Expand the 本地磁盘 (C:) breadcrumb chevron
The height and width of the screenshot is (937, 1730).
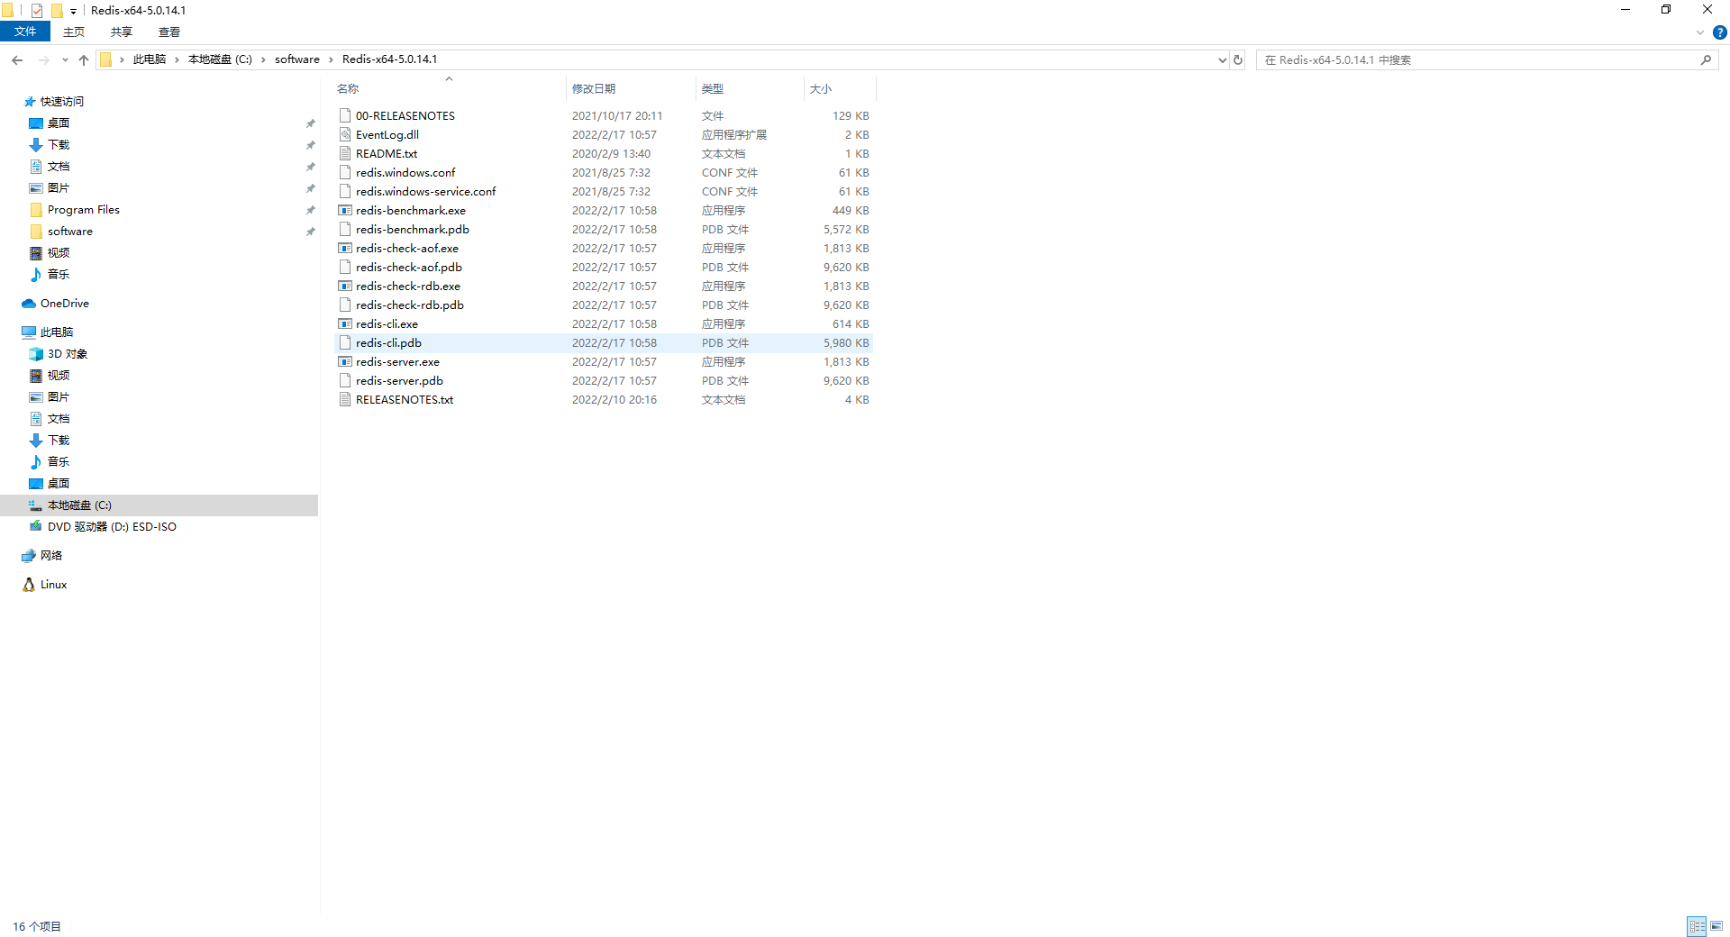[x=263, y=60]
